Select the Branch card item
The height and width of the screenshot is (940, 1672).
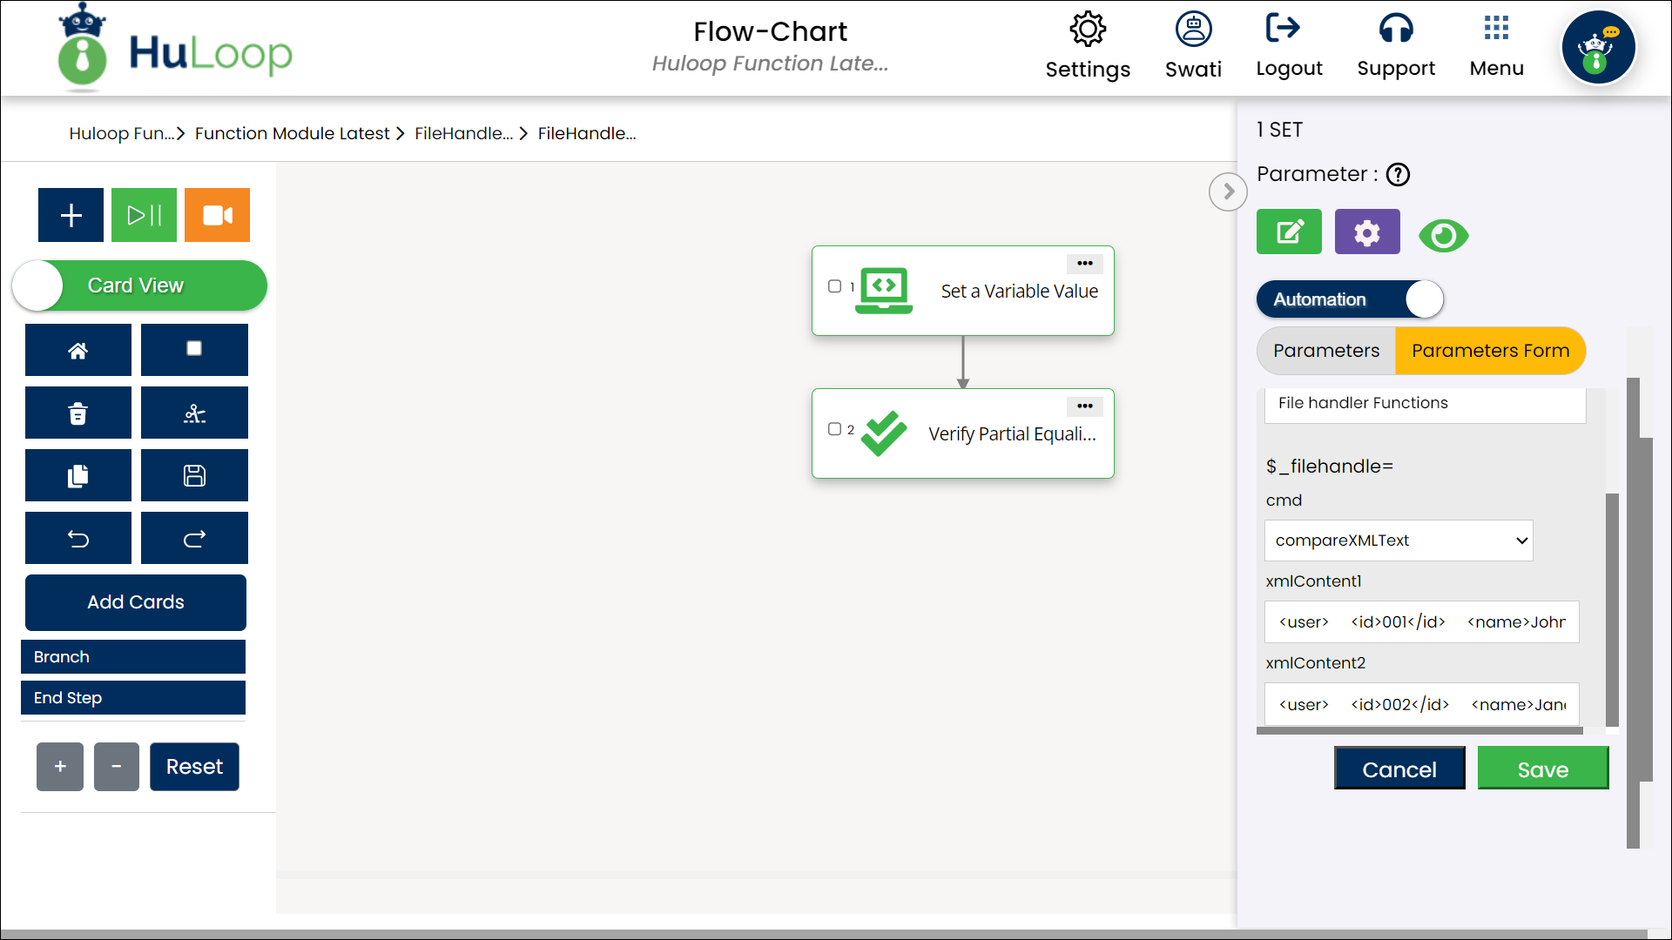coord(133,657)
